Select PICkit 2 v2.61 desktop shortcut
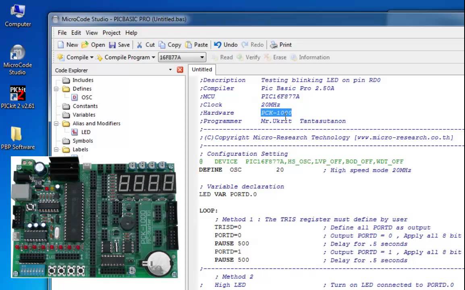 click(17, 97)
